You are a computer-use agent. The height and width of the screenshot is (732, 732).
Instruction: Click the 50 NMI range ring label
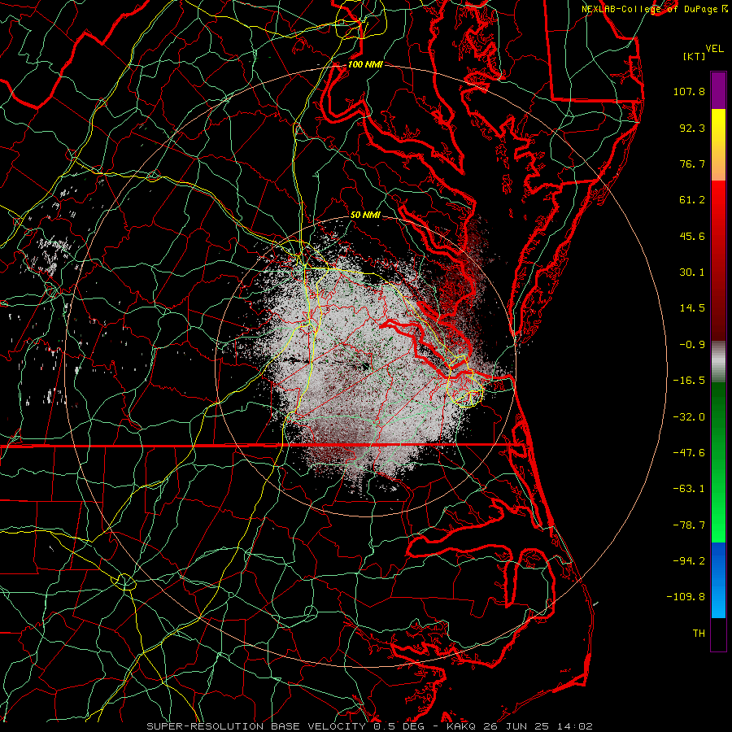pos(365,215)
